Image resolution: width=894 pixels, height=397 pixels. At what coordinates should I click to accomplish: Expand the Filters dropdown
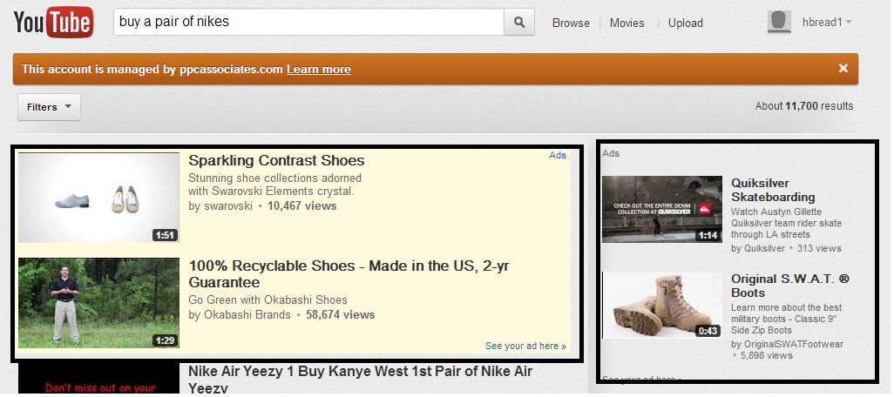49,107
